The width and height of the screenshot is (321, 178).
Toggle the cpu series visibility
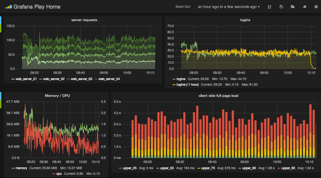(58, 173)
